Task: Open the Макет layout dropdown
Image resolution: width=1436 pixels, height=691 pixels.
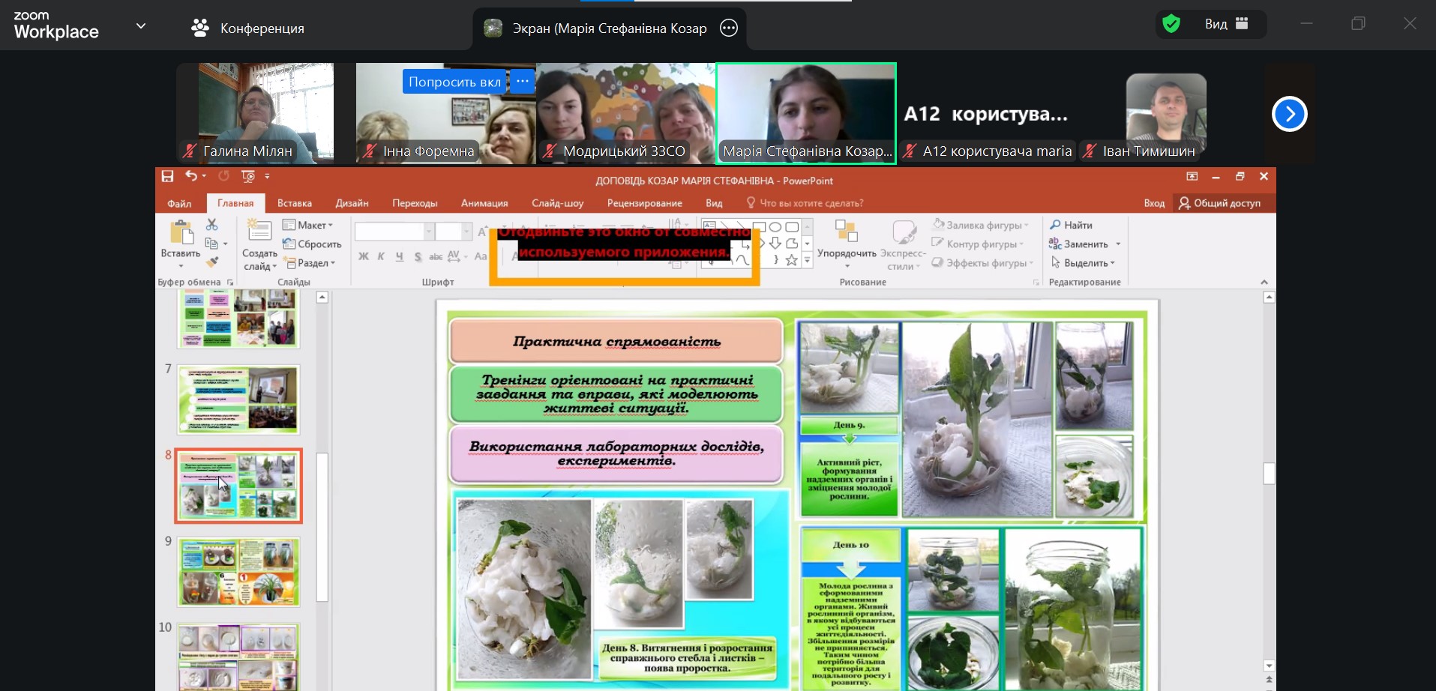Action: [308, 225]
